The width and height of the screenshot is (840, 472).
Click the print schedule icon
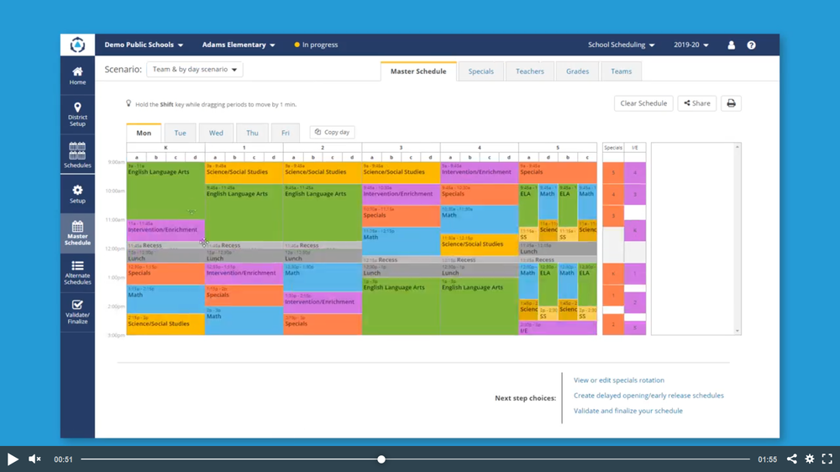732,103
